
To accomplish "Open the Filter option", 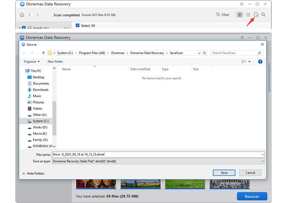I will (x=223, y=15).
